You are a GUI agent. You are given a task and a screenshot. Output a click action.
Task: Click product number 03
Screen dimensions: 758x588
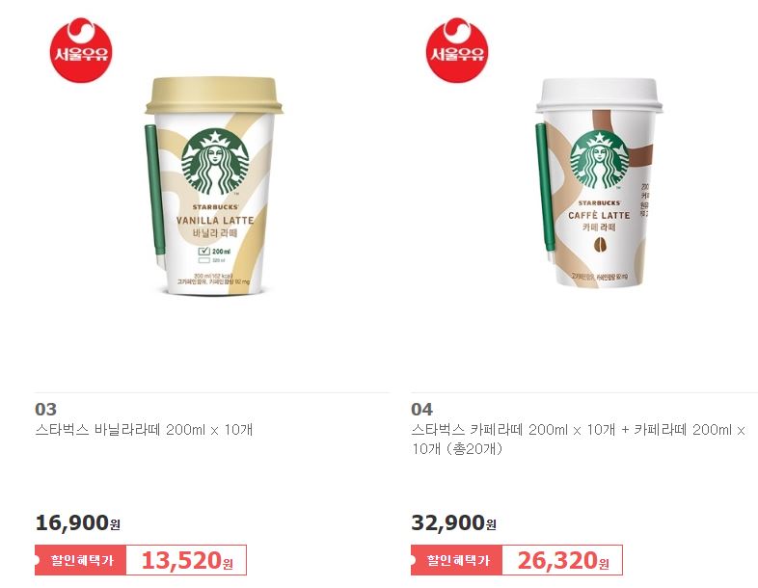pos(46,410)
